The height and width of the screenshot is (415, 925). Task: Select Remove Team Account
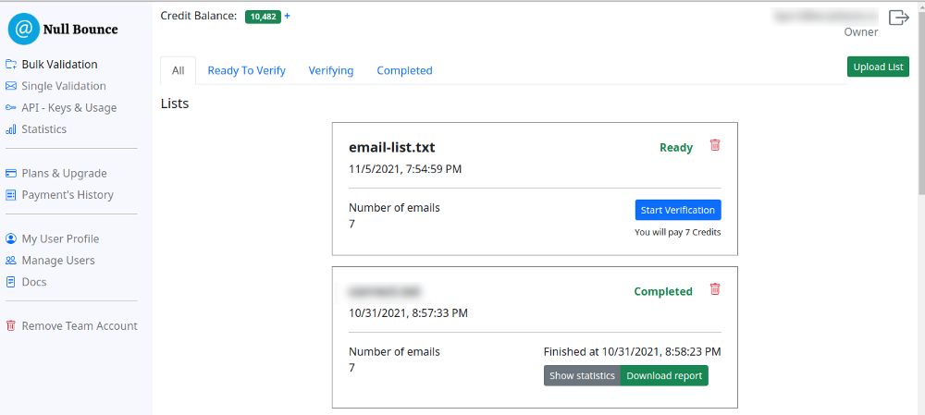(x=79, y=326)
